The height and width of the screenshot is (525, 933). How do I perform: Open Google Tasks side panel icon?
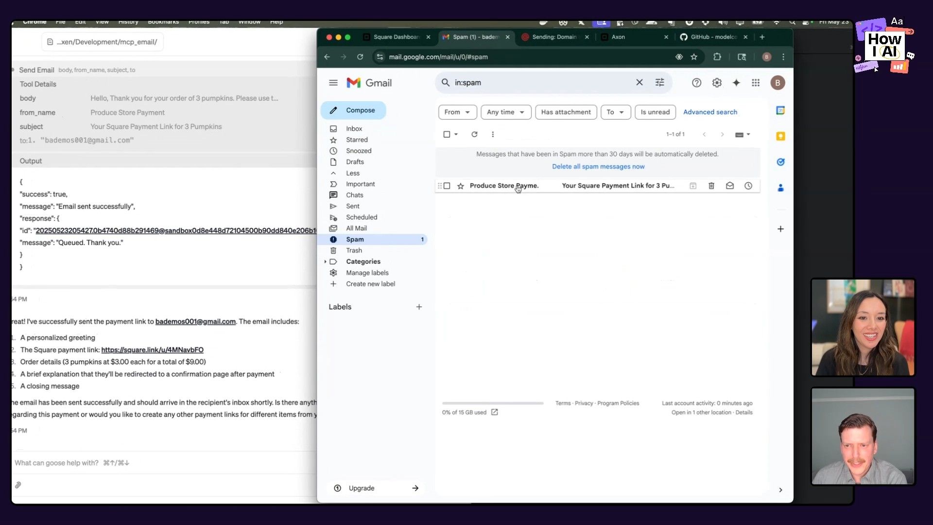click(780, 162)
